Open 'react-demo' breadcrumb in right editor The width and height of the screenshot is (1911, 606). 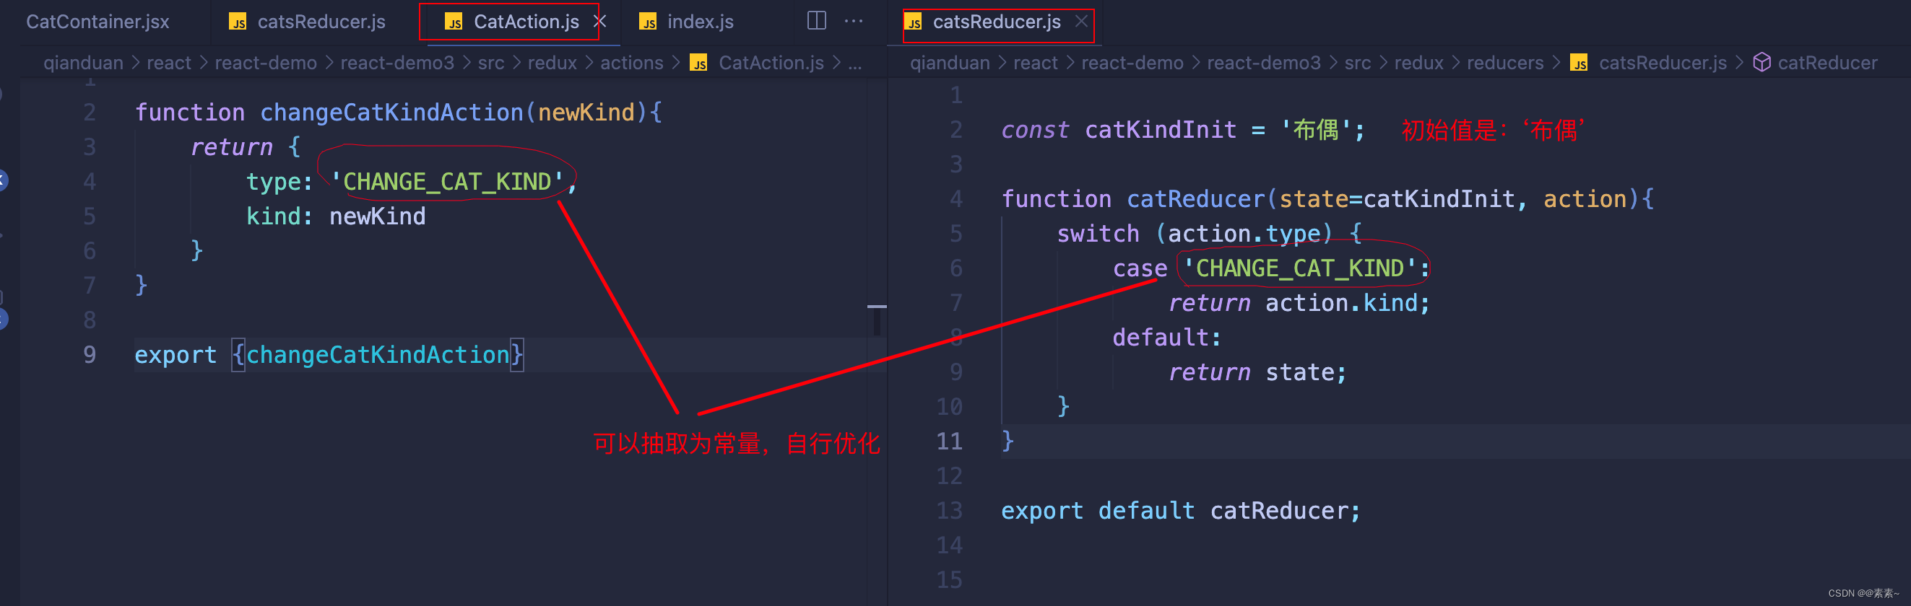[1132, 62]
